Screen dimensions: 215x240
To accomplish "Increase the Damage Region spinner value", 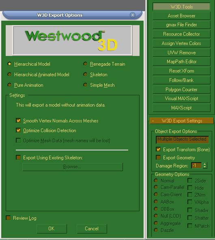I will point(205,164).
